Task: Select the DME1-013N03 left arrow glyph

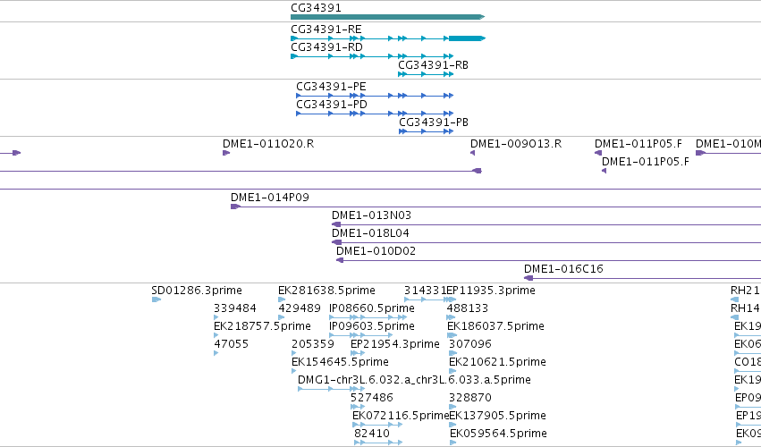Action: coord(336,224)
